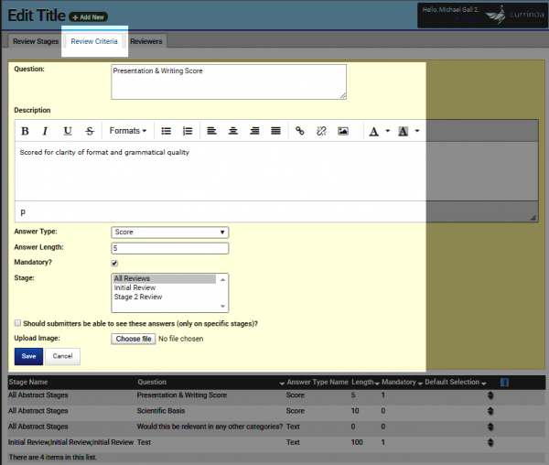Insert a bulleted list

[166, 131]
